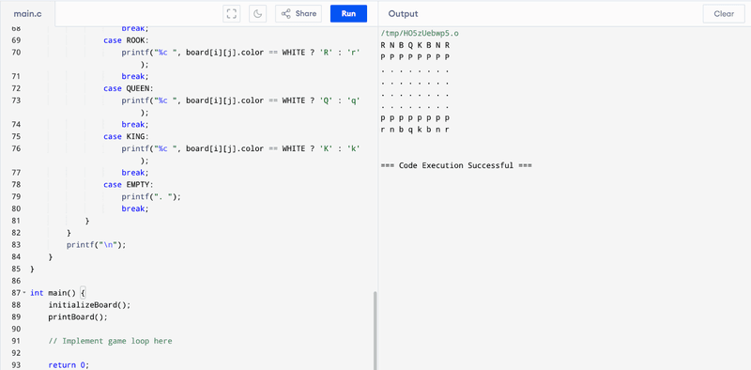This screenshot has height=370, width=751.
Task: Click the 'printf(". ");' statement
Action: (x=151, y=196)
